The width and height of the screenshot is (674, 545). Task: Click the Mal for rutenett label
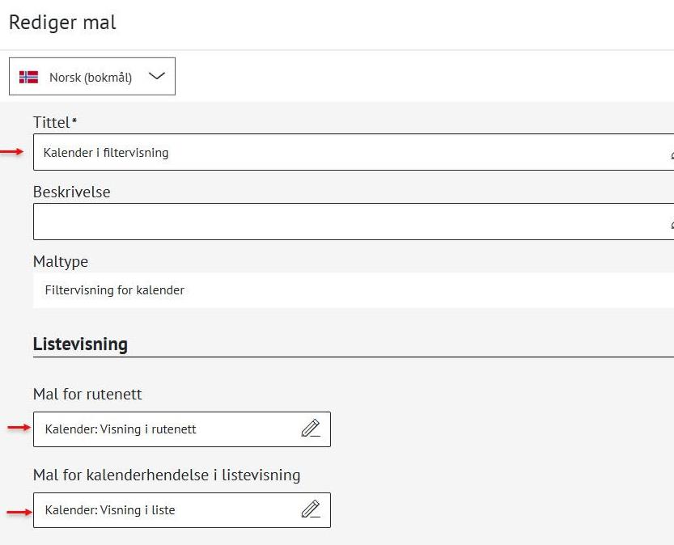[x=87, y=394]
